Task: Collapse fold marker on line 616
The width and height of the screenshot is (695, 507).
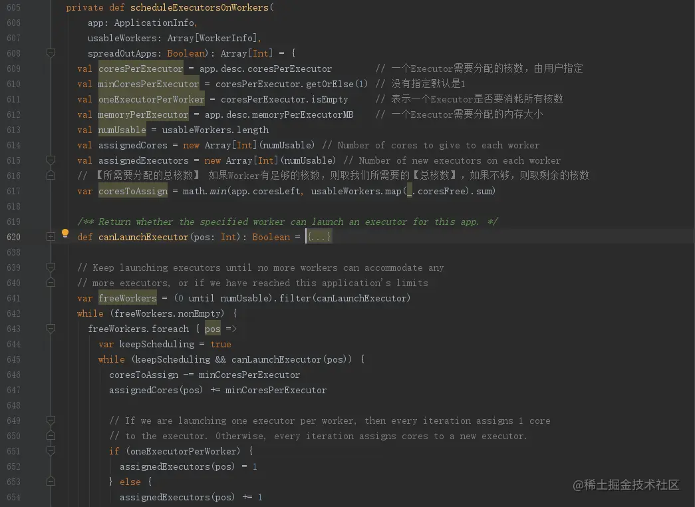Action: tap(51, 176)
